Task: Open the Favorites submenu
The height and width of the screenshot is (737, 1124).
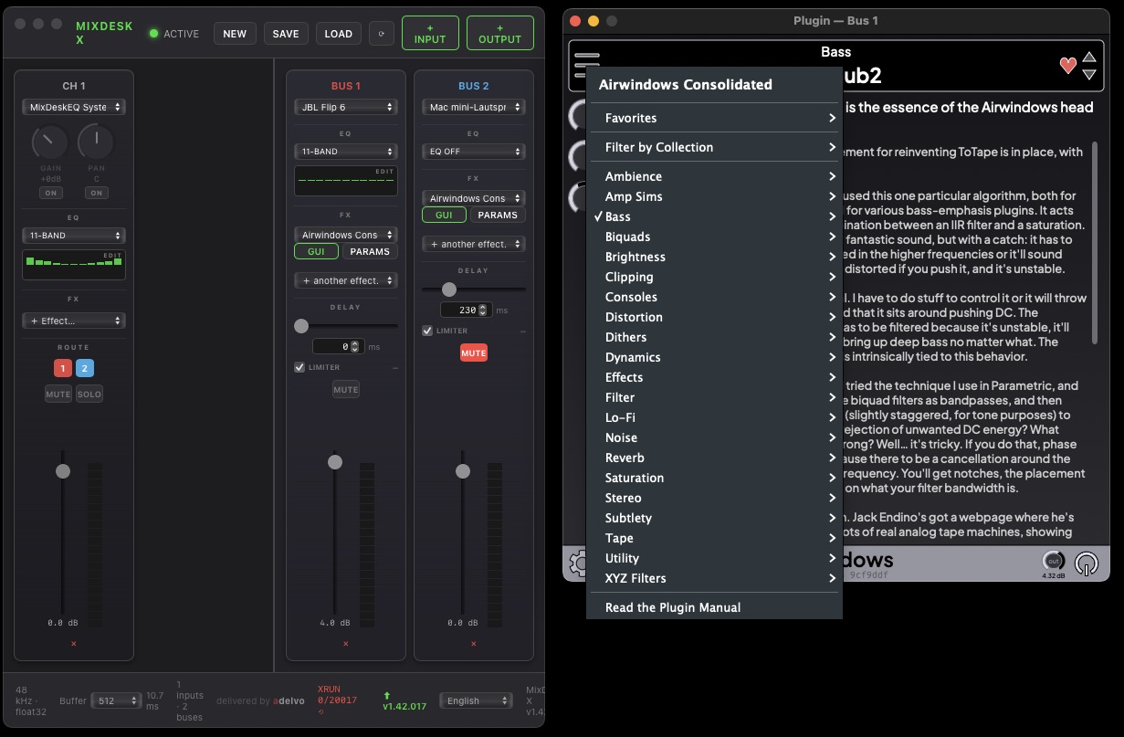Action: pyautogui.click(x=714, y=118)
